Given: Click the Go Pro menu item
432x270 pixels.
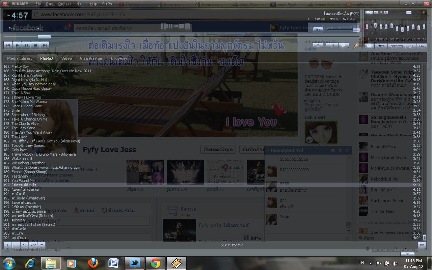Looking at the screenshot, I should 108,4.
